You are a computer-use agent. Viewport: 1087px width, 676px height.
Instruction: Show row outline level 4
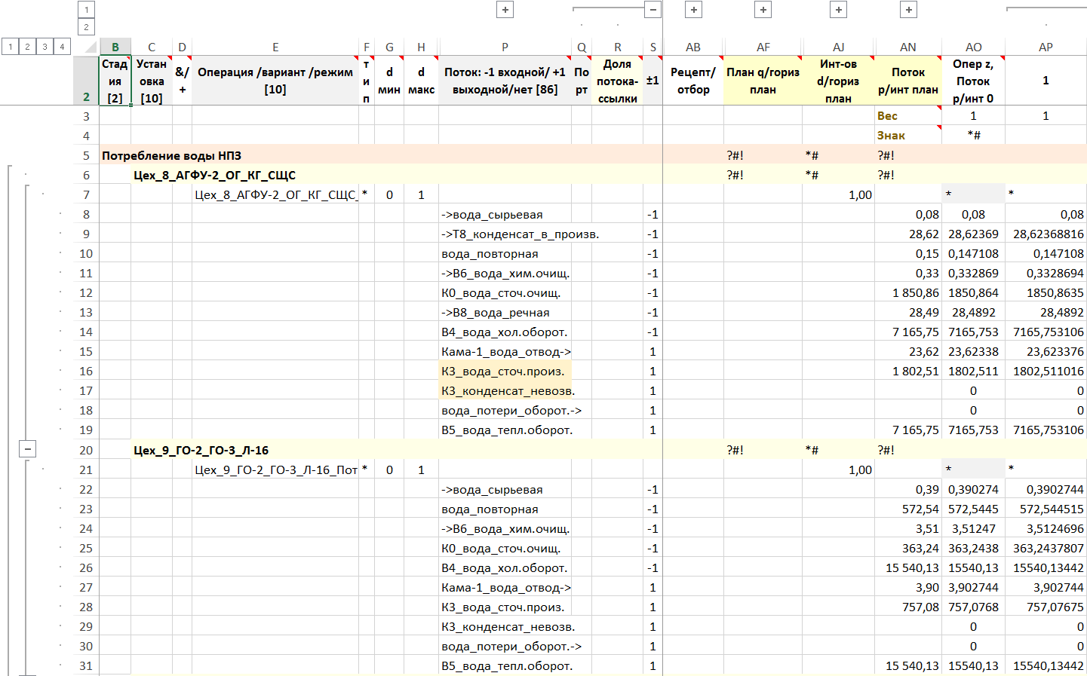click(62, 47)
